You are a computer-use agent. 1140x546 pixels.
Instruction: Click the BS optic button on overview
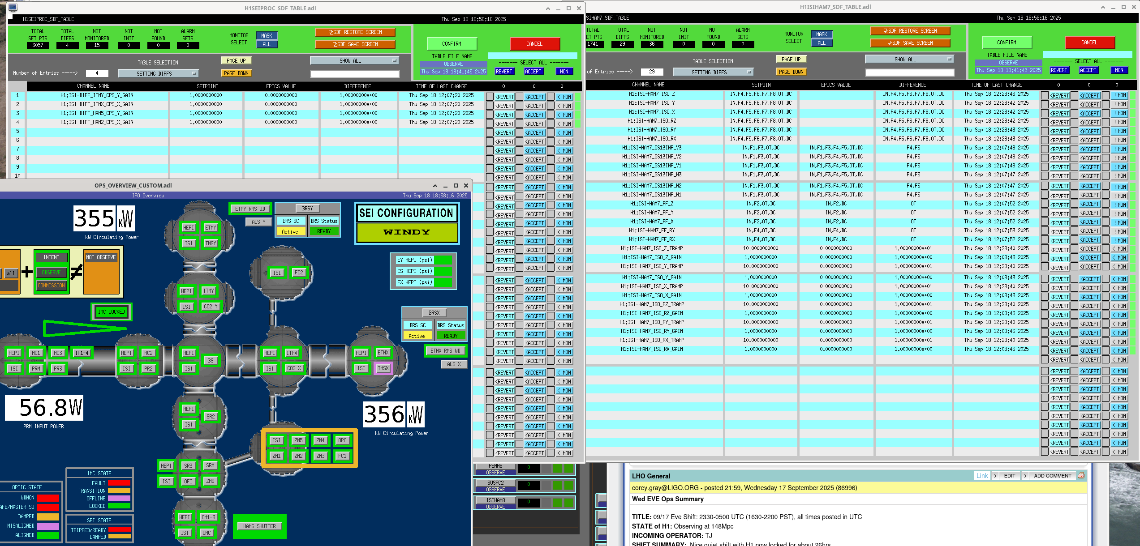(211, 360)
